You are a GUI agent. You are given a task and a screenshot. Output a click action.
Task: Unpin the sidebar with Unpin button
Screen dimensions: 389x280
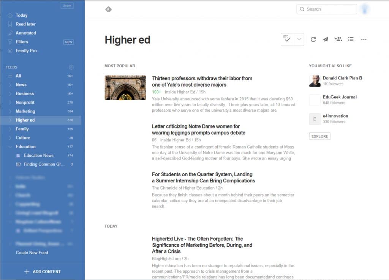pos(67,6)
